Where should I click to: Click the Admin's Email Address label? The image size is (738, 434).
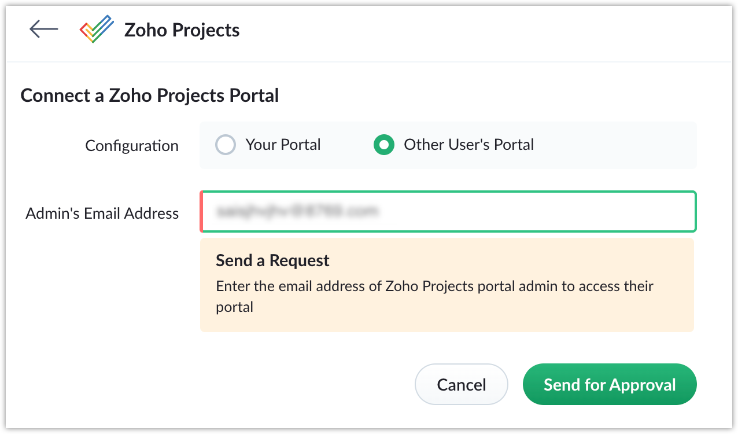point(102,213)
